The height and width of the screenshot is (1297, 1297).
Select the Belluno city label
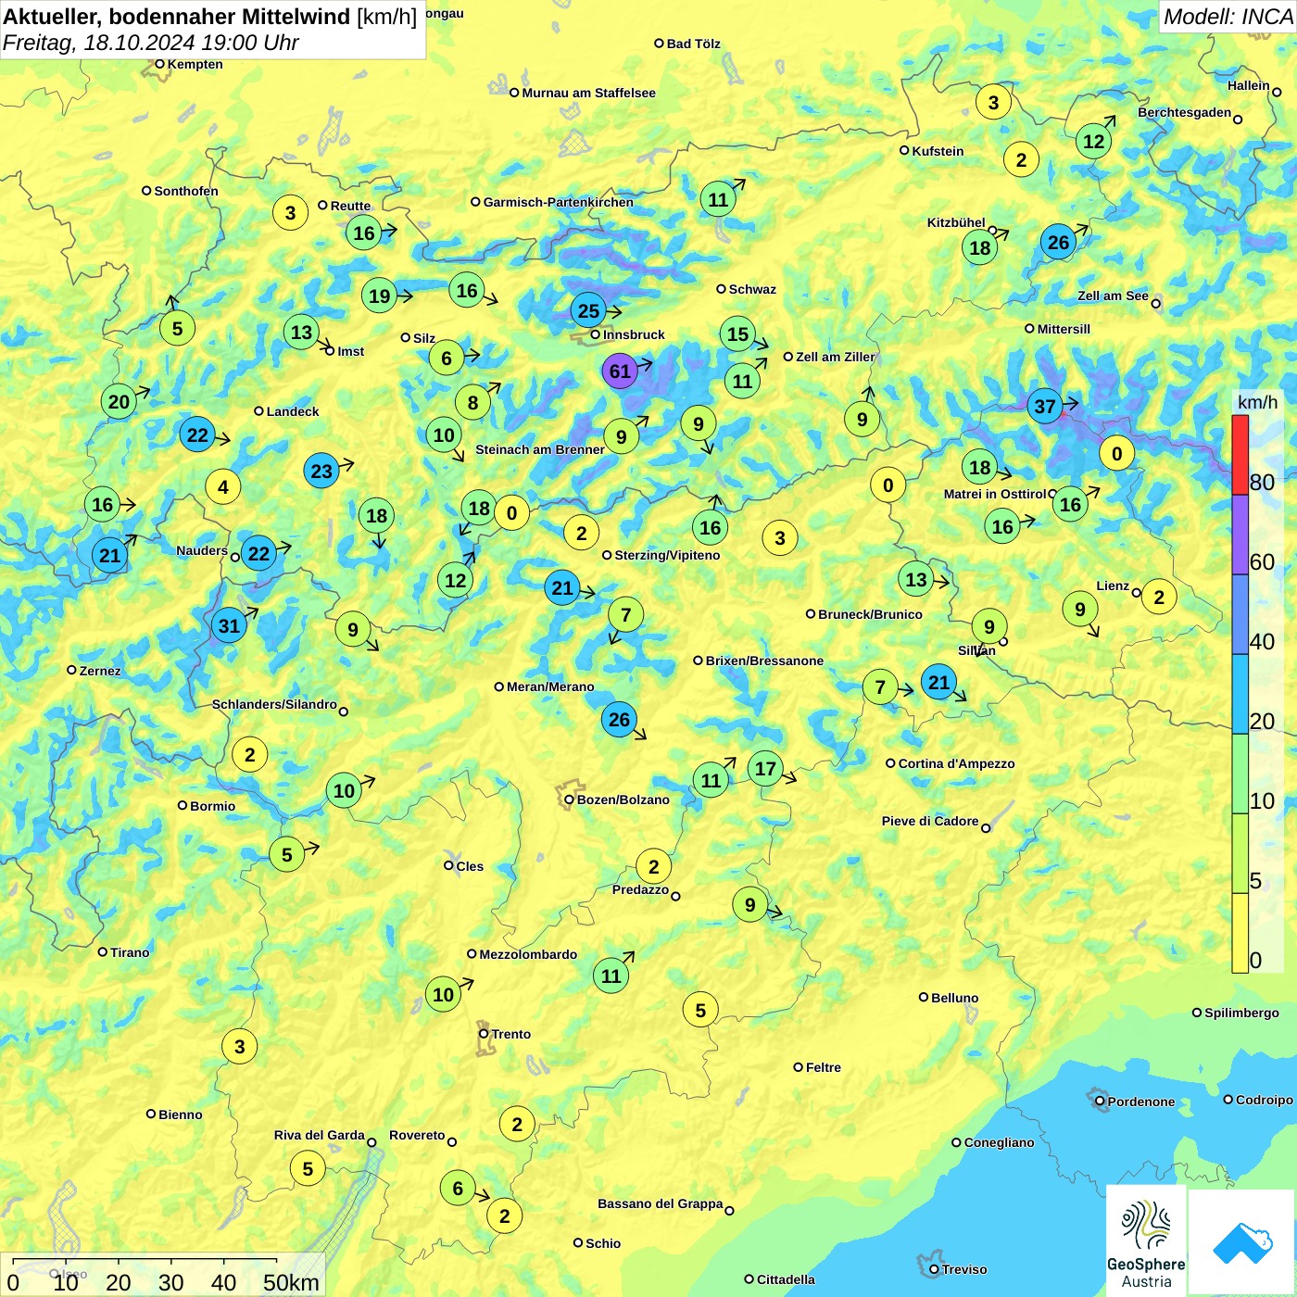[954, 998]
